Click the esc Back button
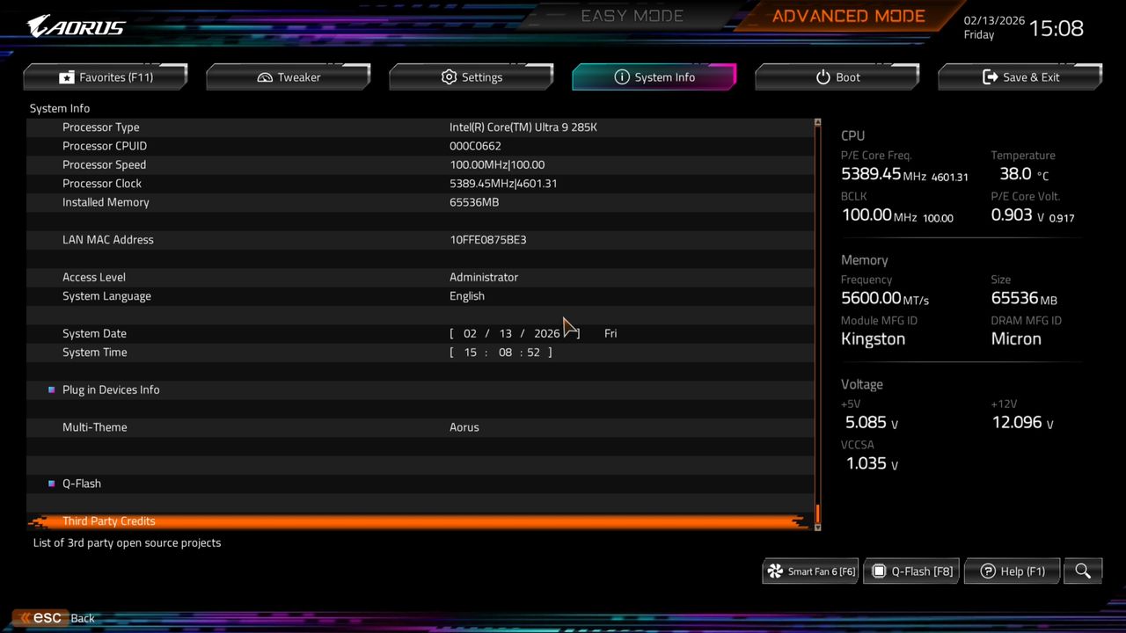1126x633 pixels. [x=48, y=617]
